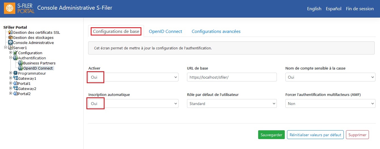Expand the Configuration tree node
380x149 pixels.
pyautogui.click(x=11, y=53)
